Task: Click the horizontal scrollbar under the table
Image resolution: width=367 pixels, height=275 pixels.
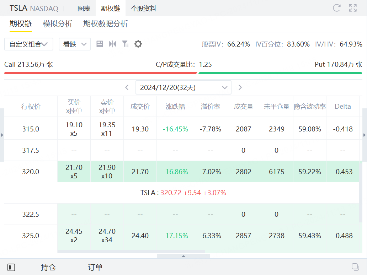Action: point(131,252)
